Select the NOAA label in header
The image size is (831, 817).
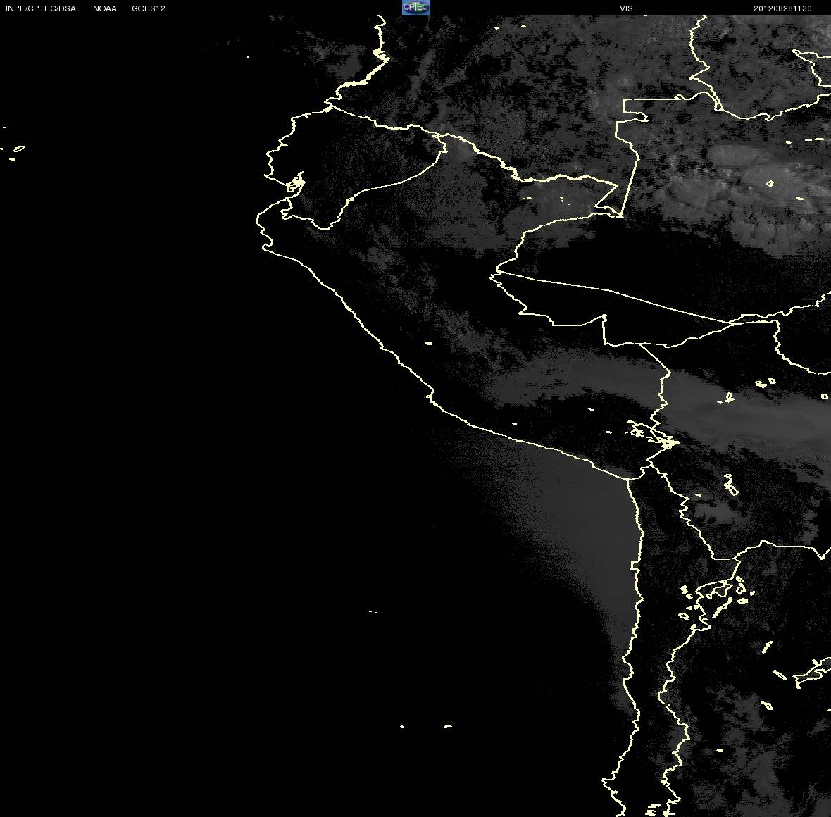[105, 8]
